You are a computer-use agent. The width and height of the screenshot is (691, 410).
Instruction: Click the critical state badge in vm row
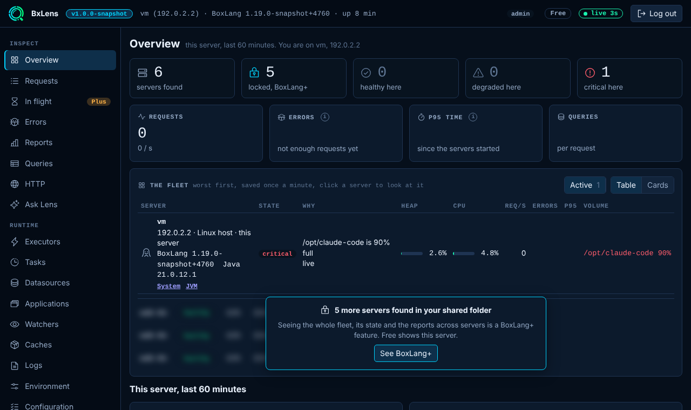[277, 254]
